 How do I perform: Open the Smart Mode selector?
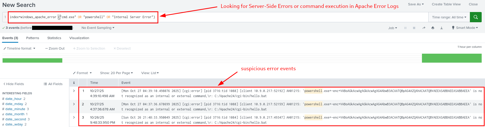(465, 28)
